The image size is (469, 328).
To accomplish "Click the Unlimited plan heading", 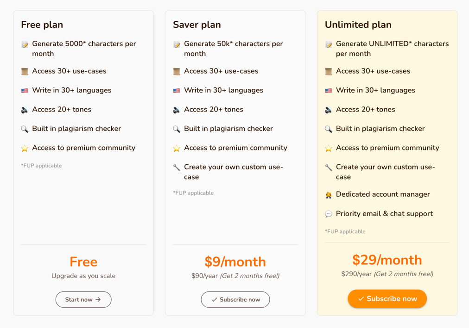I will pos(358,25).
